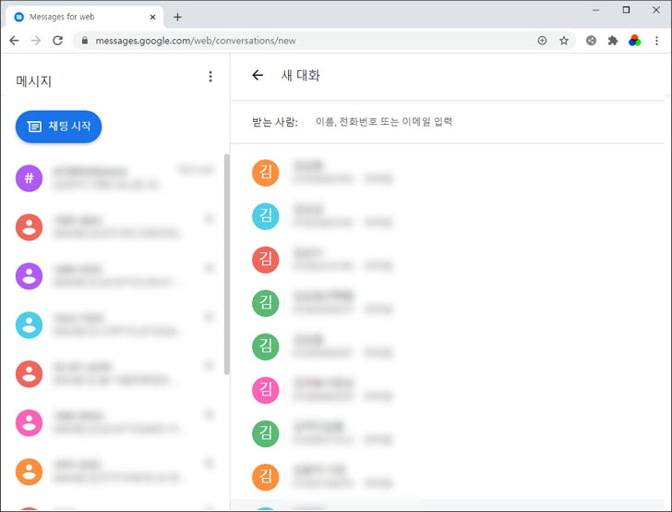The width and height of the screenshot is (672, 512).
Task: Open conversation with purple # avatar
Action: tap(114, 178)
